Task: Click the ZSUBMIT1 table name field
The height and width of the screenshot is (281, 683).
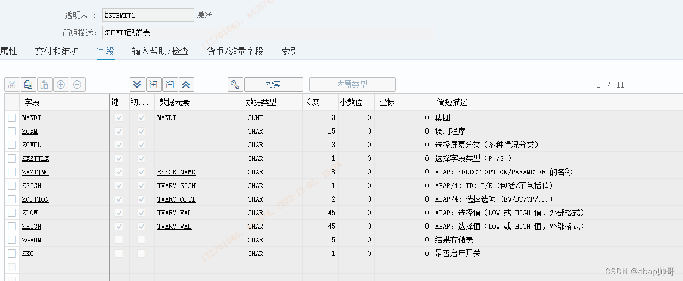Action: click(148, 15)
